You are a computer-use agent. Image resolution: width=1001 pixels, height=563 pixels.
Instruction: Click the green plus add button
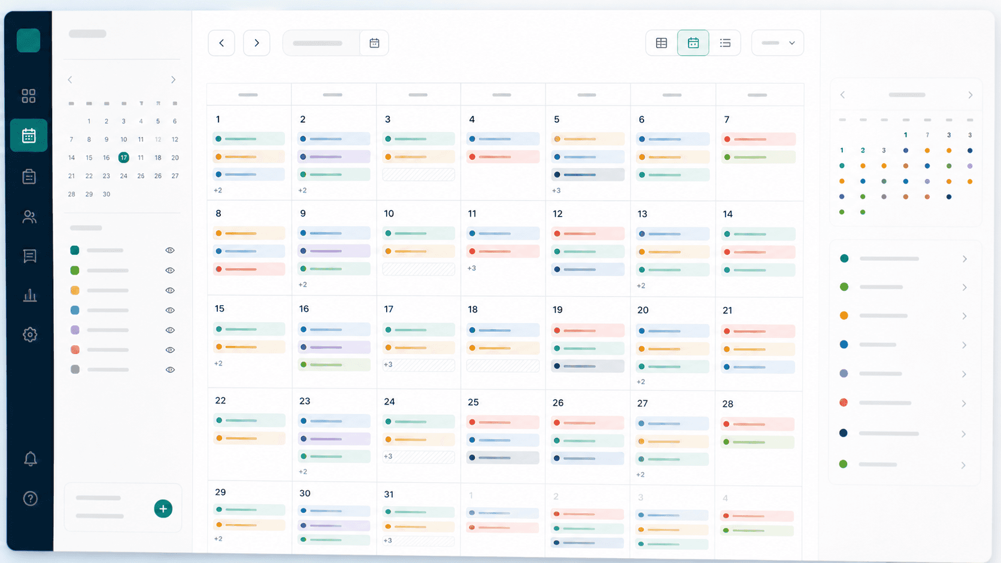[163, 509]
